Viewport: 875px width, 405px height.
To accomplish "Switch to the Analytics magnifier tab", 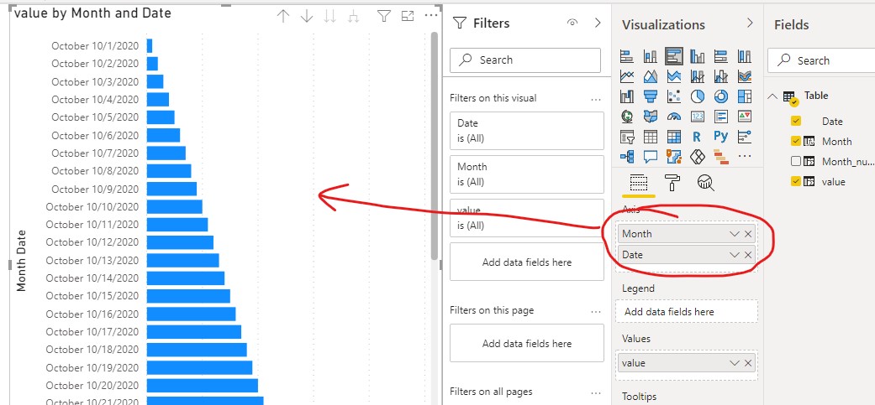I will pyautogui.click(x=705, y=183).
